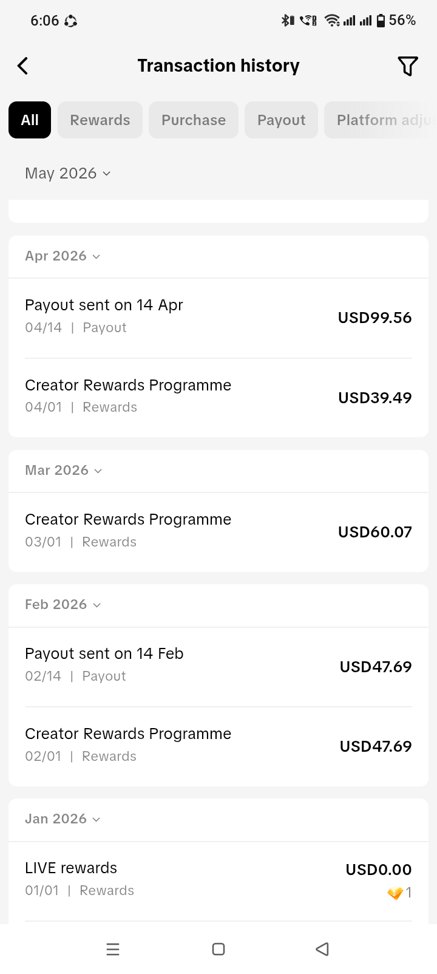The height and width of the screenshot is (974, 437).
Task: Open the filter funnel icon
Action: point(408,66)
